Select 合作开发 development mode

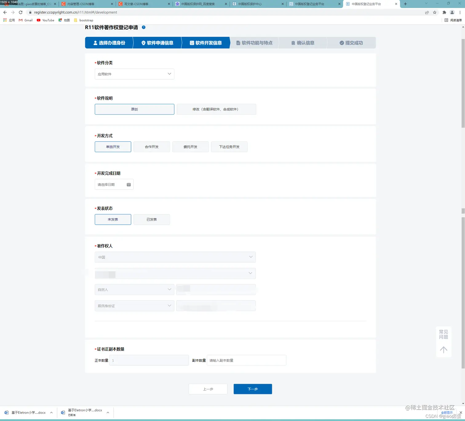(x=152, y=147)
